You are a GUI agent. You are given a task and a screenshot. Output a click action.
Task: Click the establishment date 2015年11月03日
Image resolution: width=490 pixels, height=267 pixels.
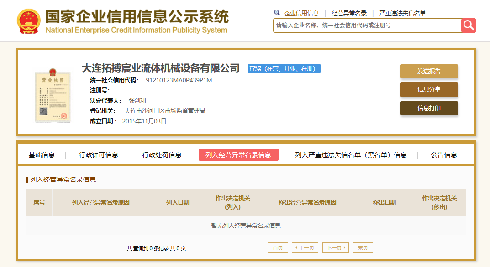144,121
